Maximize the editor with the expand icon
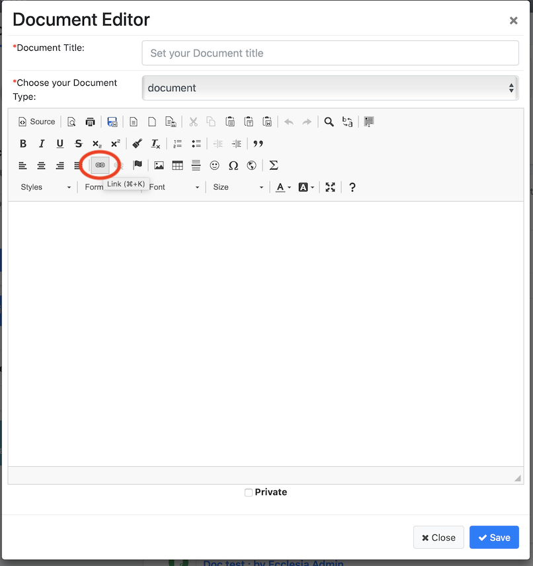The image size is (533, 566). click(330, 187)
